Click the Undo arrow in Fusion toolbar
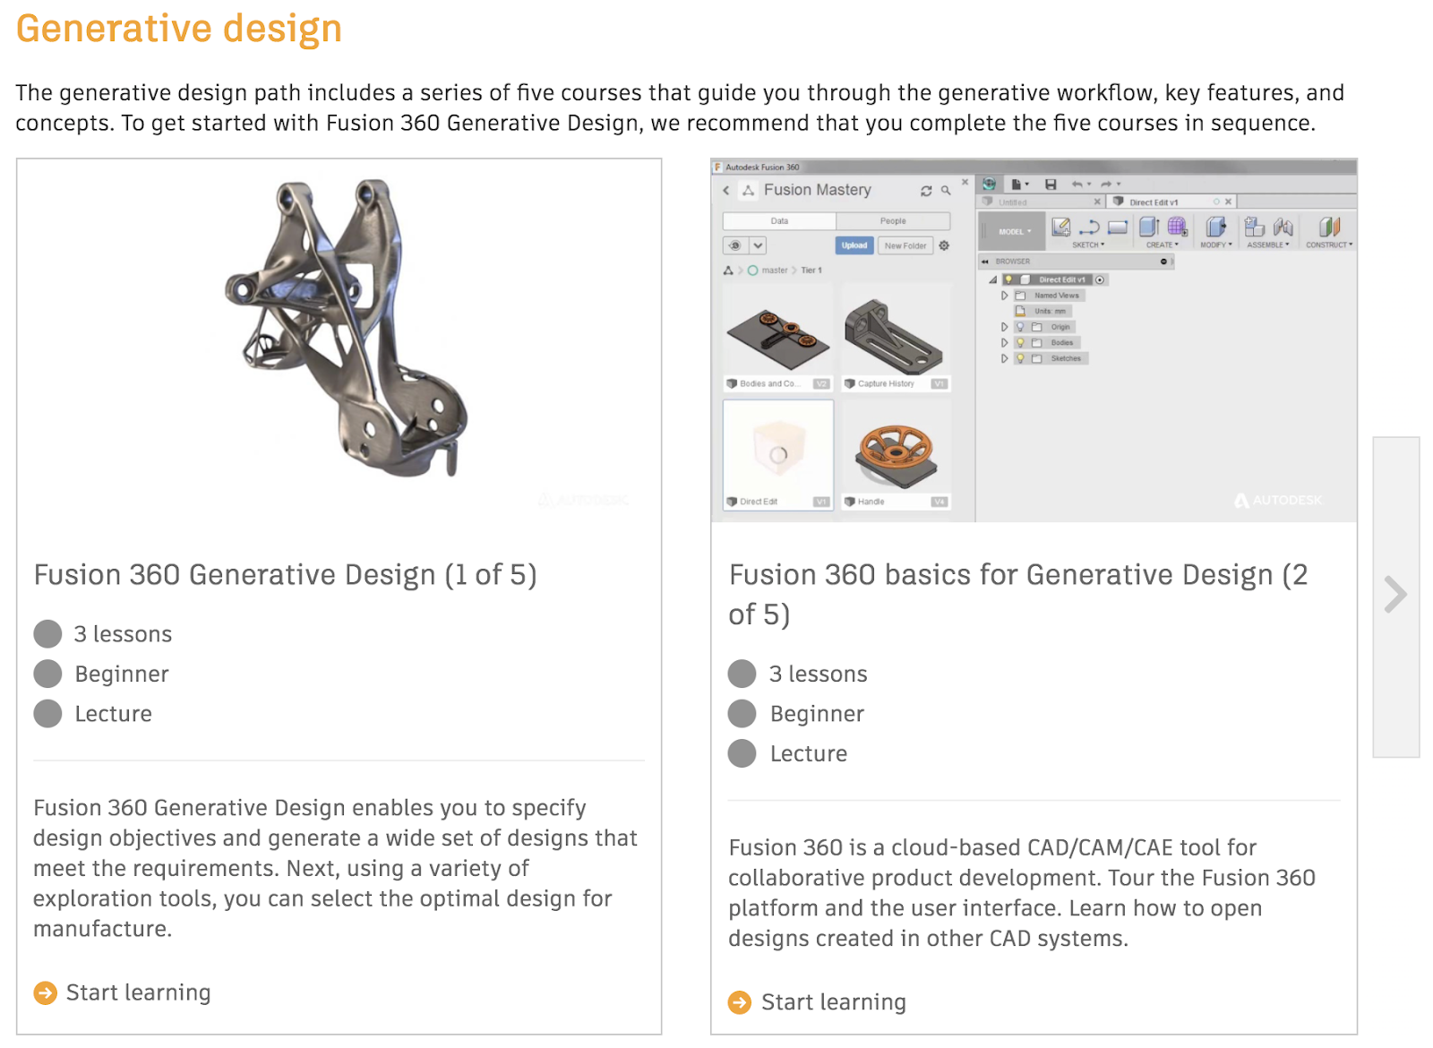Viewport: 1433px width, 1048px height. point(1079,185)
